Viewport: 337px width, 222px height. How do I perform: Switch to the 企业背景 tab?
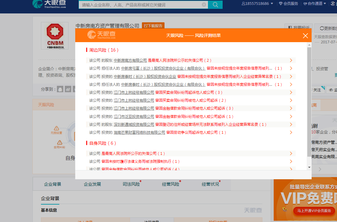click(53, 184)
